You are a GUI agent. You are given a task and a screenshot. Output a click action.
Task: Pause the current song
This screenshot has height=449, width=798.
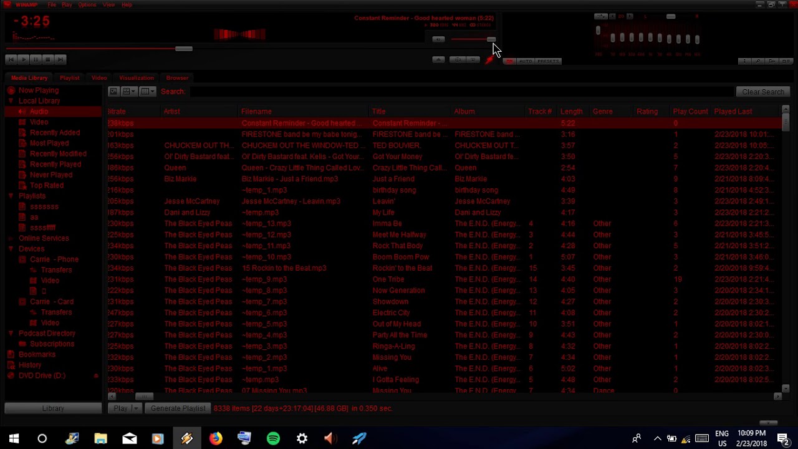coord(36,59)
